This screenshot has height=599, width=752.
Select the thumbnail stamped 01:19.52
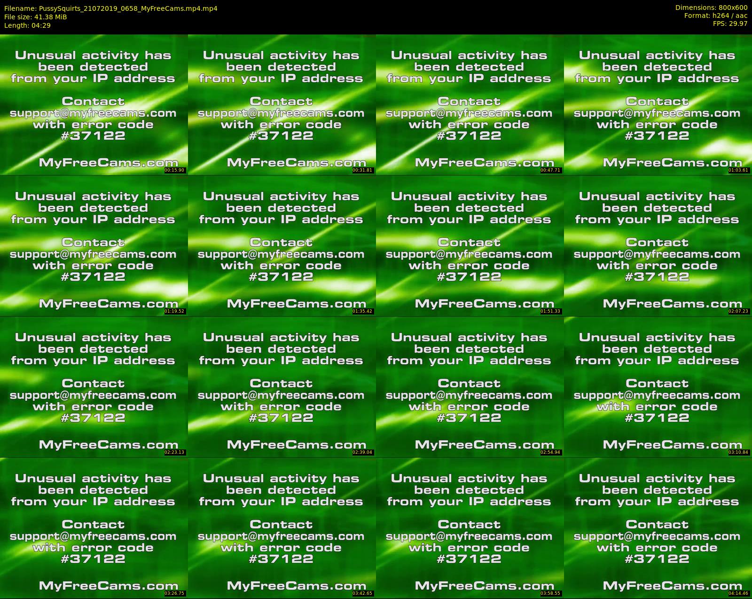pos(94,245)
